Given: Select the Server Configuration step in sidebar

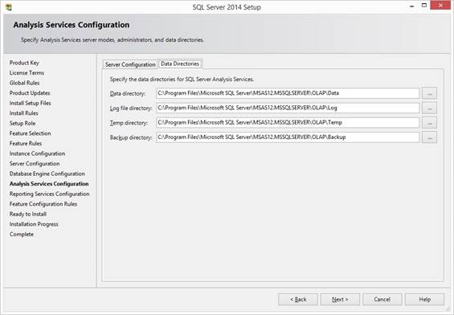Looking at the screenshot, I should click(x=35, y=164).
